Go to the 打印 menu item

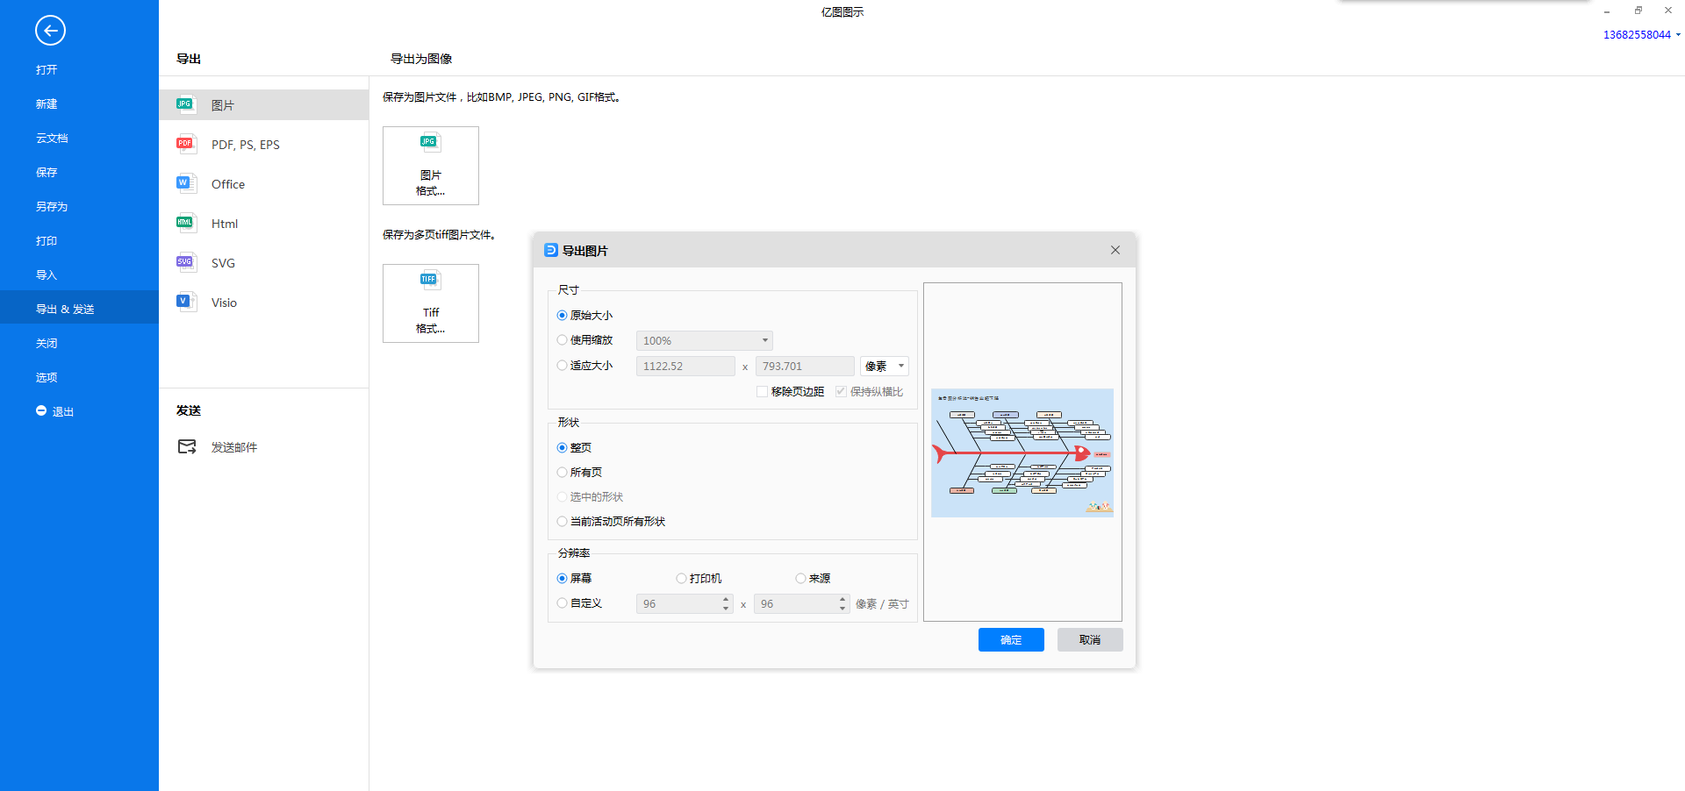pos(47,241)
